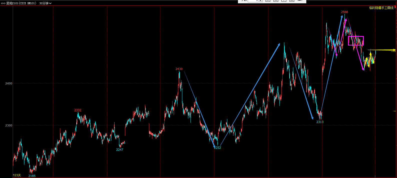Click the 2430 peak price label

(x=179, y=69)
